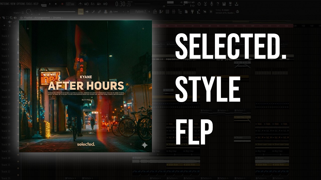Click bar 121 on the playlist timeline
The image size is (321, 180).
(x=278, y=26)
